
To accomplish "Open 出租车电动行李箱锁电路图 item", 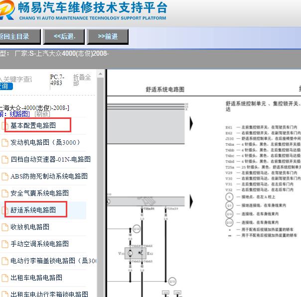I will coord(49,294).
